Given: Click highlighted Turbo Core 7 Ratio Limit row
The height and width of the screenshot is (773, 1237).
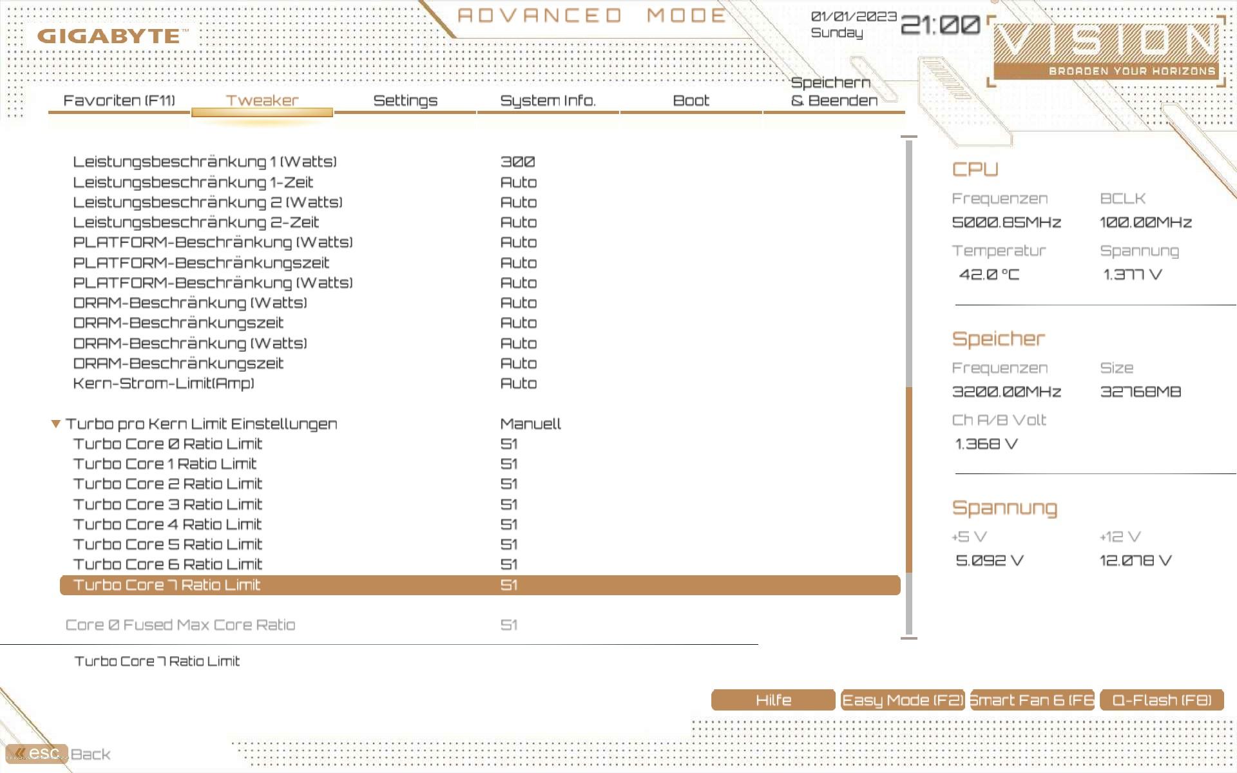Looking at the screenshot, I should (x=480, y=585).
